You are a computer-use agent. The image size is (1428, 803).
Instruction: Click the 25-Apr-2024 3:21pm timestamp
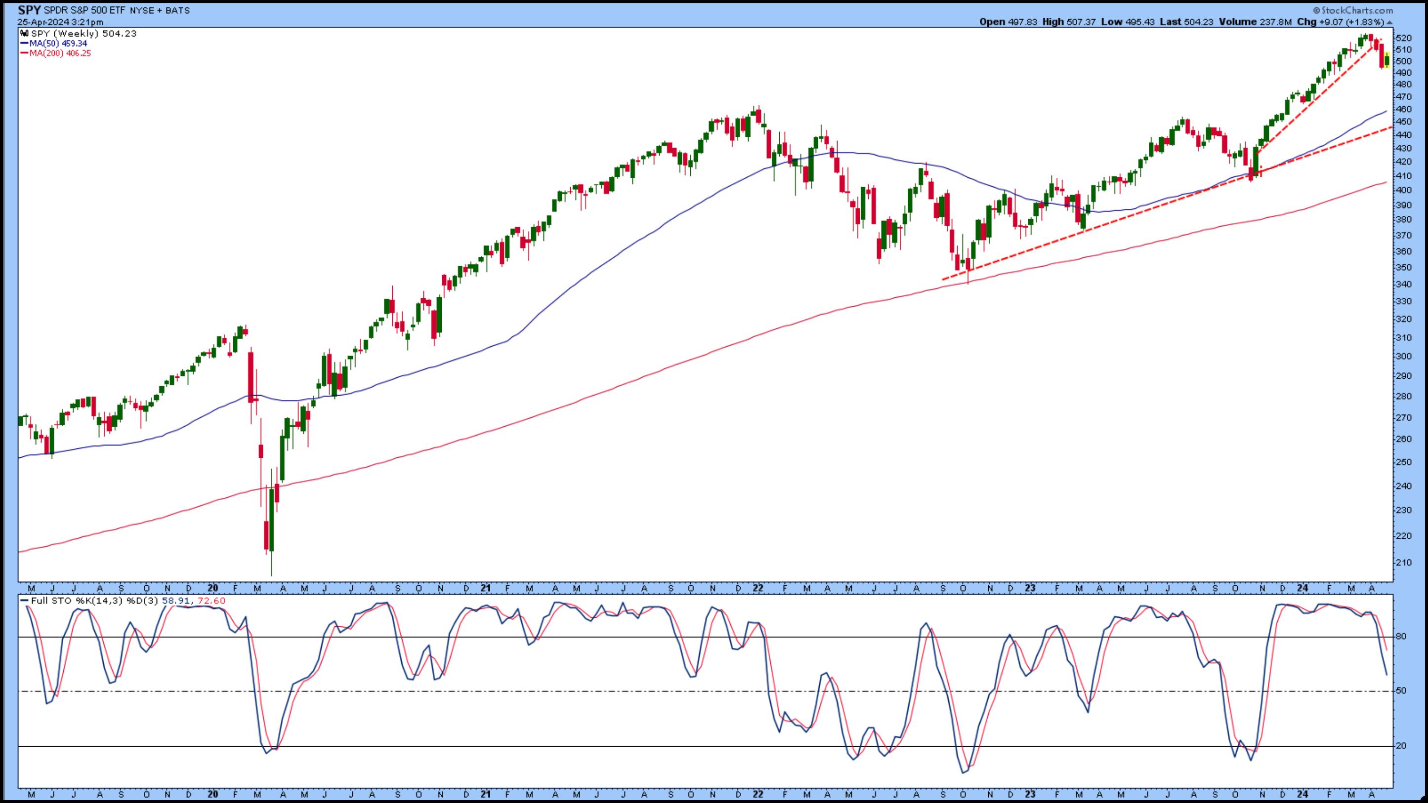click(x=60, y=22)
